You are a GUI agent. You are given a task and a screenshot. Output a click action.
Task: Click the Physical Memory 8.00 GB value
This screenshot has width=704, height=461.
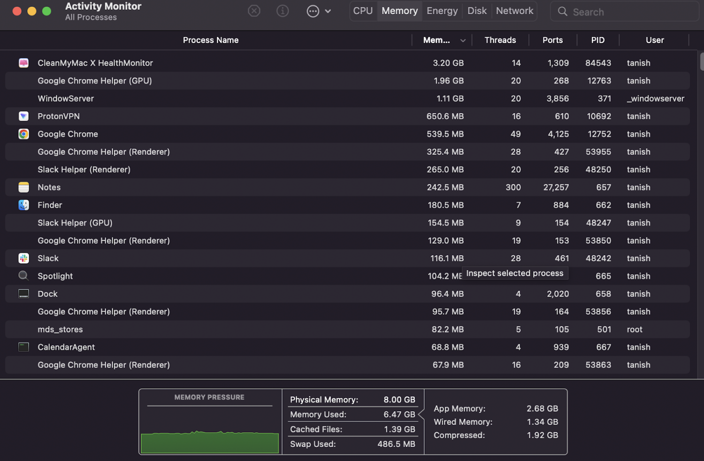(399, 400)
